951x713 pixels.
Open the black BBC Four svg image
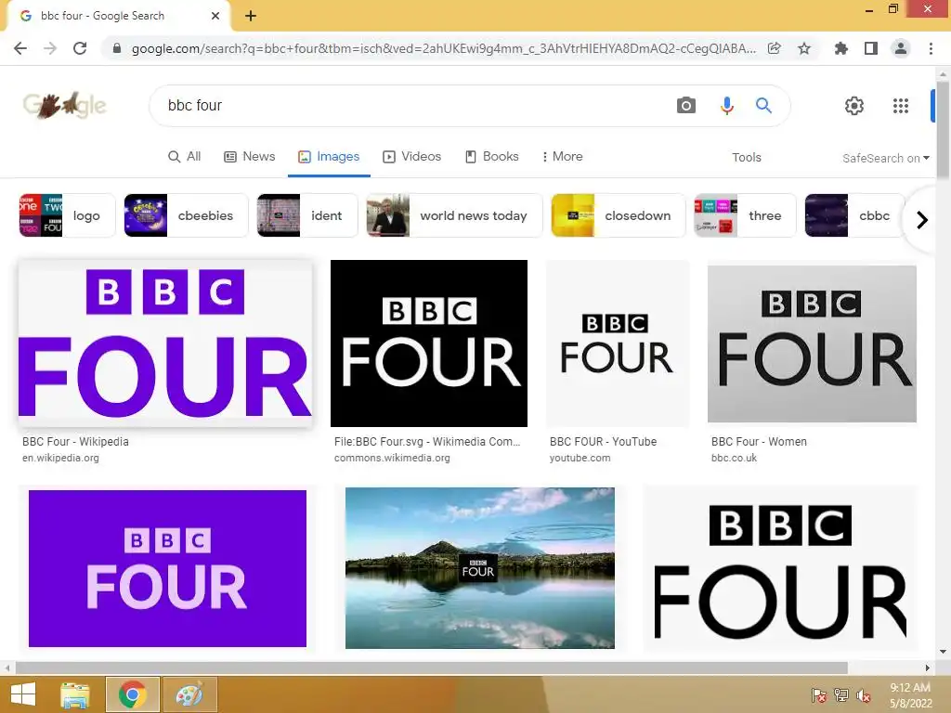coord(429,344)
